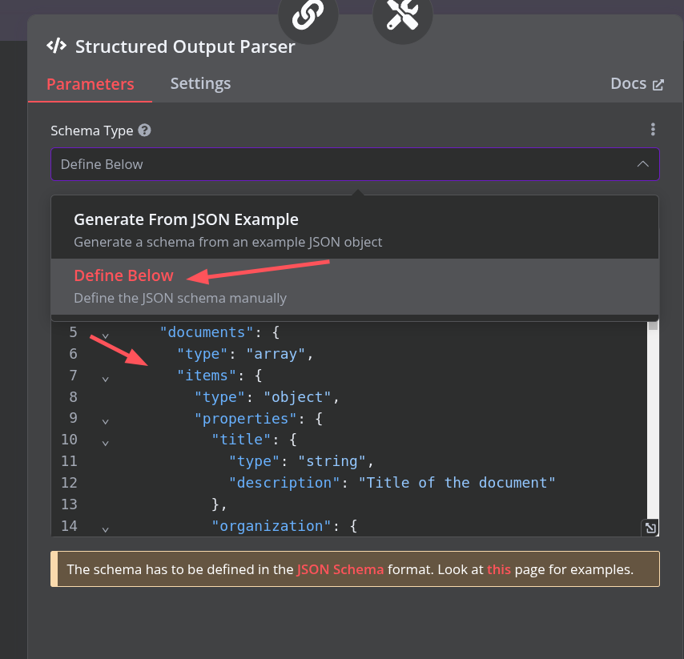This screenshot has width=684, height=659.
Task: Click the tools wrench icon at top
Action: pyautogui.click(x=402, y=16)
